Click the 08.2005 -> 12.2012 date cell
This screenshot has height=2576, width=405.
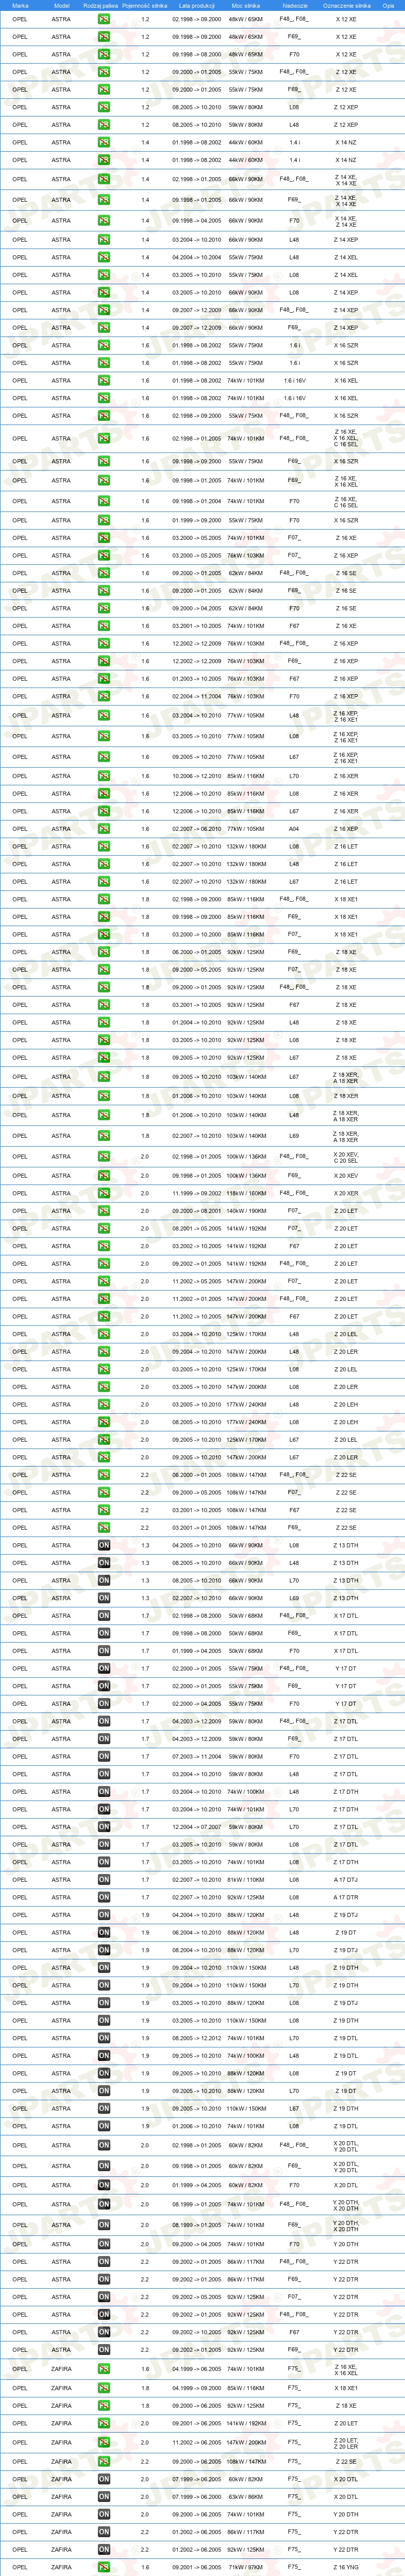click(196, 2038)
